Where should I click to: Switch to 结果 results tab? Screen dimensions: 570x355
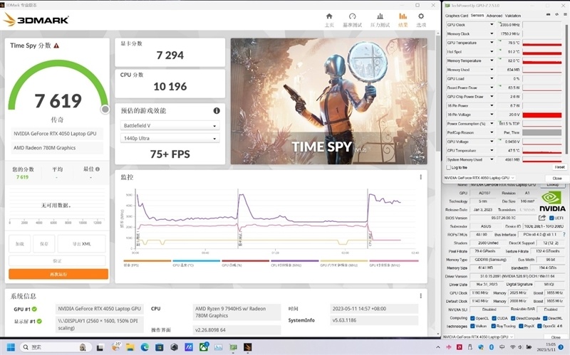(x=403, y=21)
